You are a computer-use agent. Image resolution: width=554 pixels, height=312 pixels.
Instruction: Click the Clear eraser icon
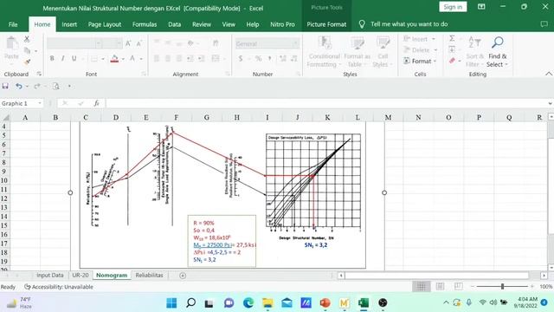click(452, 61)
